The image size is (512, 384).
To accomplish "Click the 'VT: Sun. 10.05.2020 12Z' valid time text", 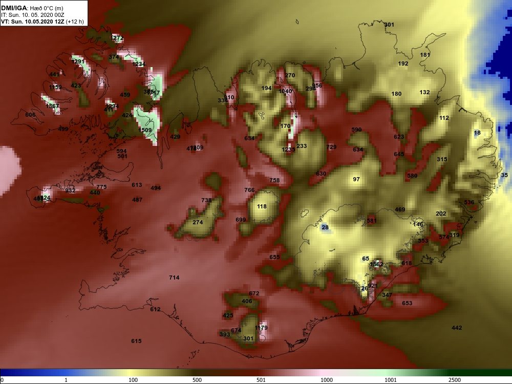I will tap(33, 22).
